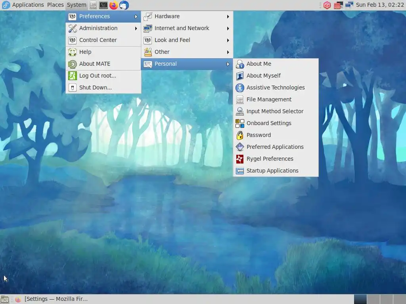The image size is (406, 304).
Task: Click the Look and Feel icon
Action: (x=148, y=40)
